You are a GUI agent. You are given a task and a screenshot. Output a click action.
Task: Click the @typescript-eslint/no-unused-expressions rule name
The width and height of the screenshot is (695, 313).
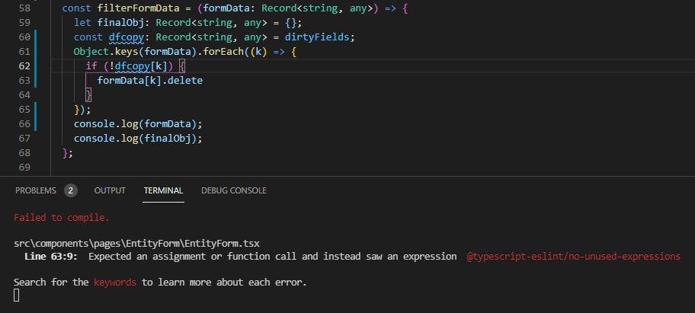click(x=574, y=257)
